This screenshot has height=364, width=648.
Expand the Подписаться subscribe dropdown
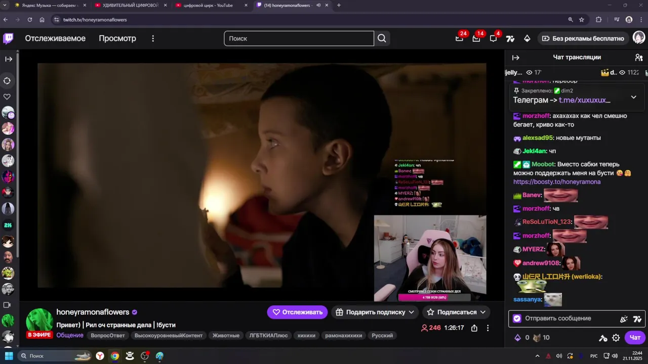(483, 312)
